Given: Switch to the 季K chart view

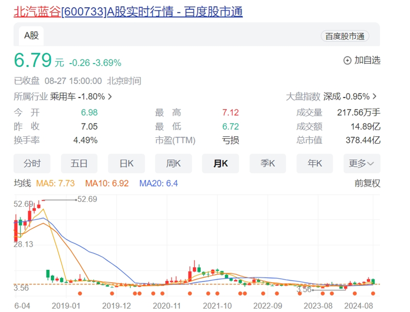Looking at the screenshot, I should (x=268, y=163).
